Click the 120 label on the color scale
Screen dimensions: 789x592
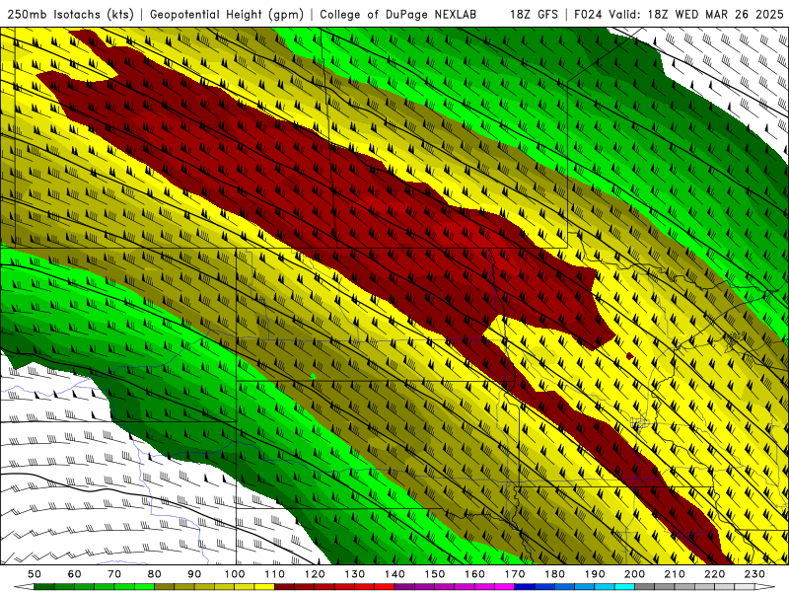pyautogui.click(x=315, y=574)
